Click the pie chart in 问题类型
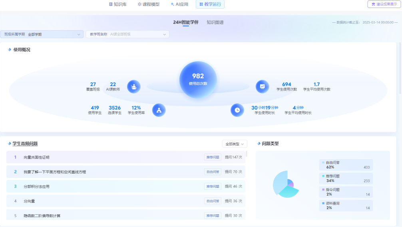Viewport: 402px width, 227px height. (285, 184)
